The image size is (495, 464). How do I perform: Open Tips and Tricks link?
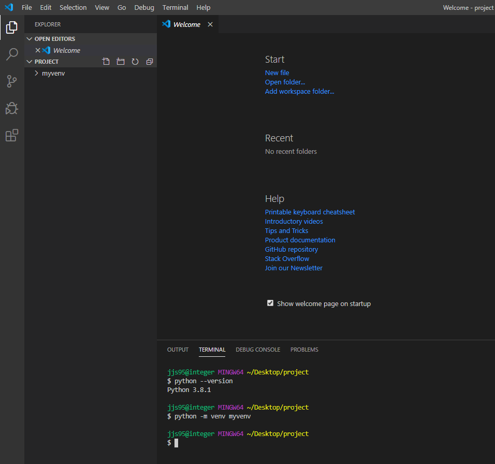pos(287,231)
